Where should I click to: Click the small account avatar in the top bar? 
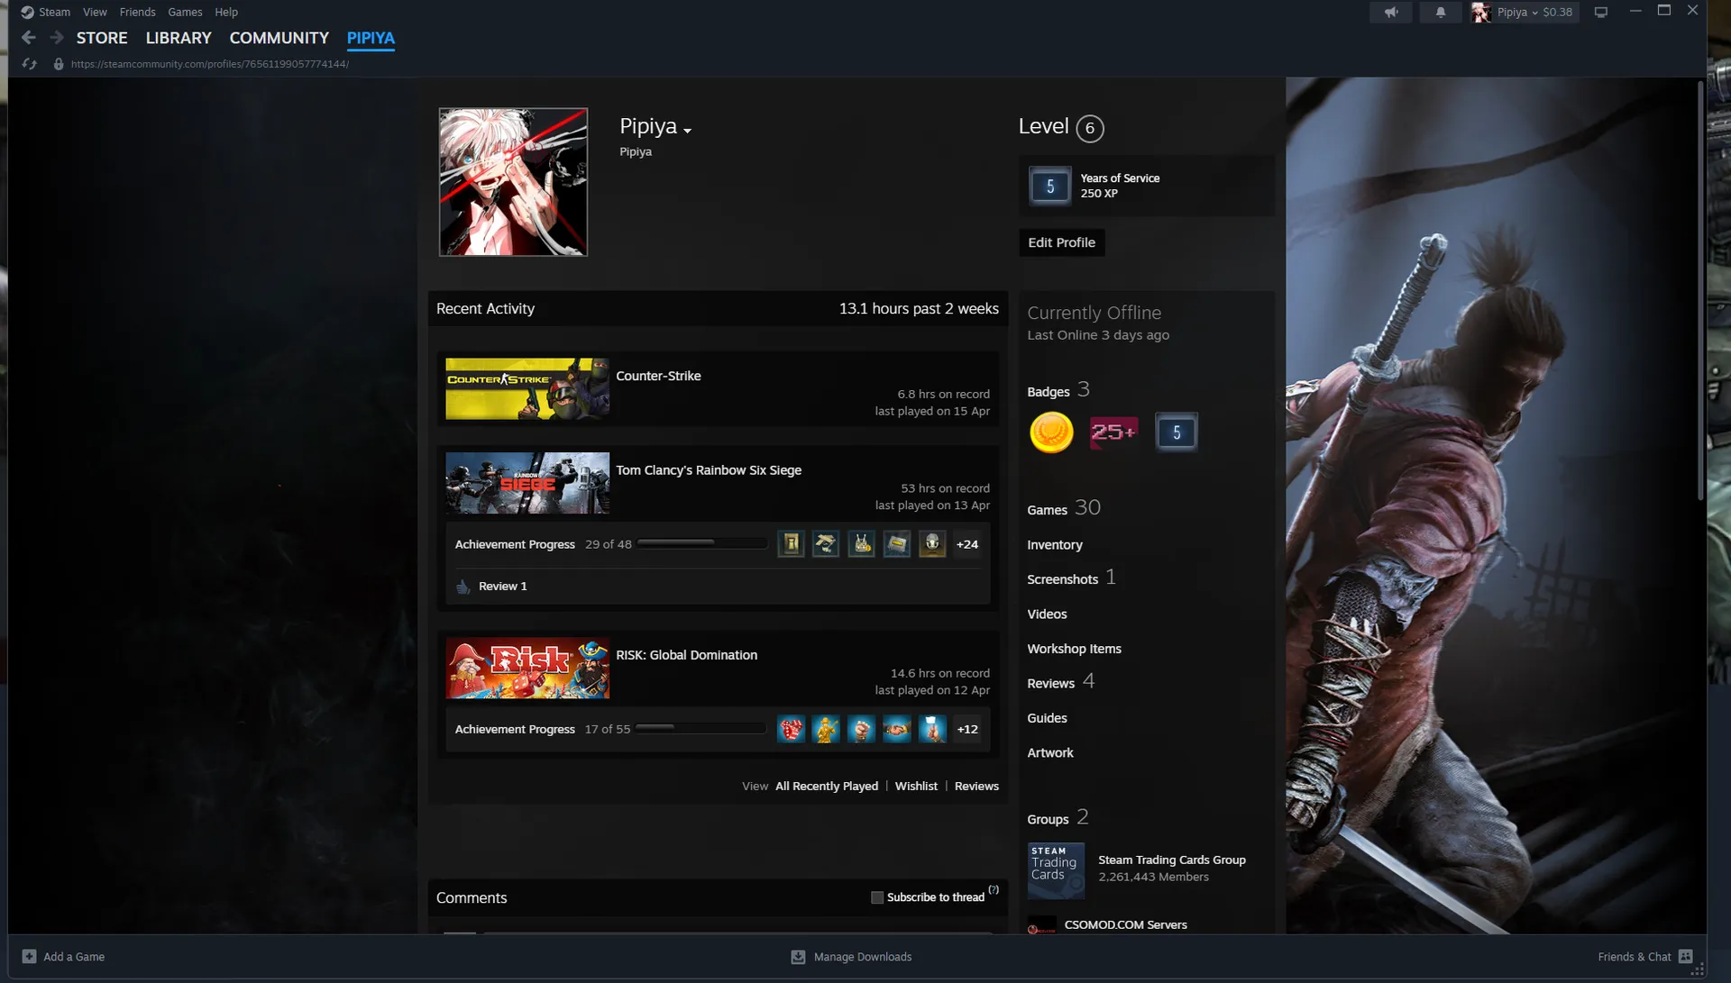pyautogui.click(x=1480, y=12)
